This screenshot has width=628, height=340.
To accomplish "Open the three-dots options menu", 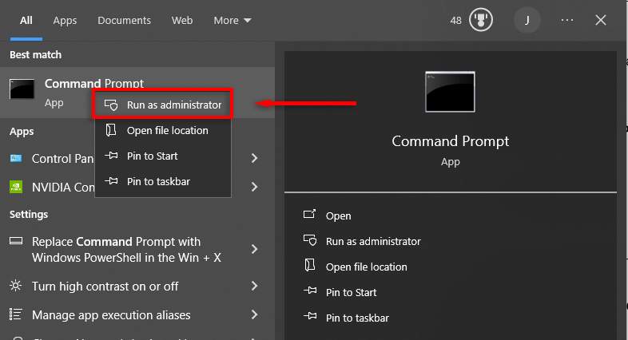I will click(x=567, y=20).
